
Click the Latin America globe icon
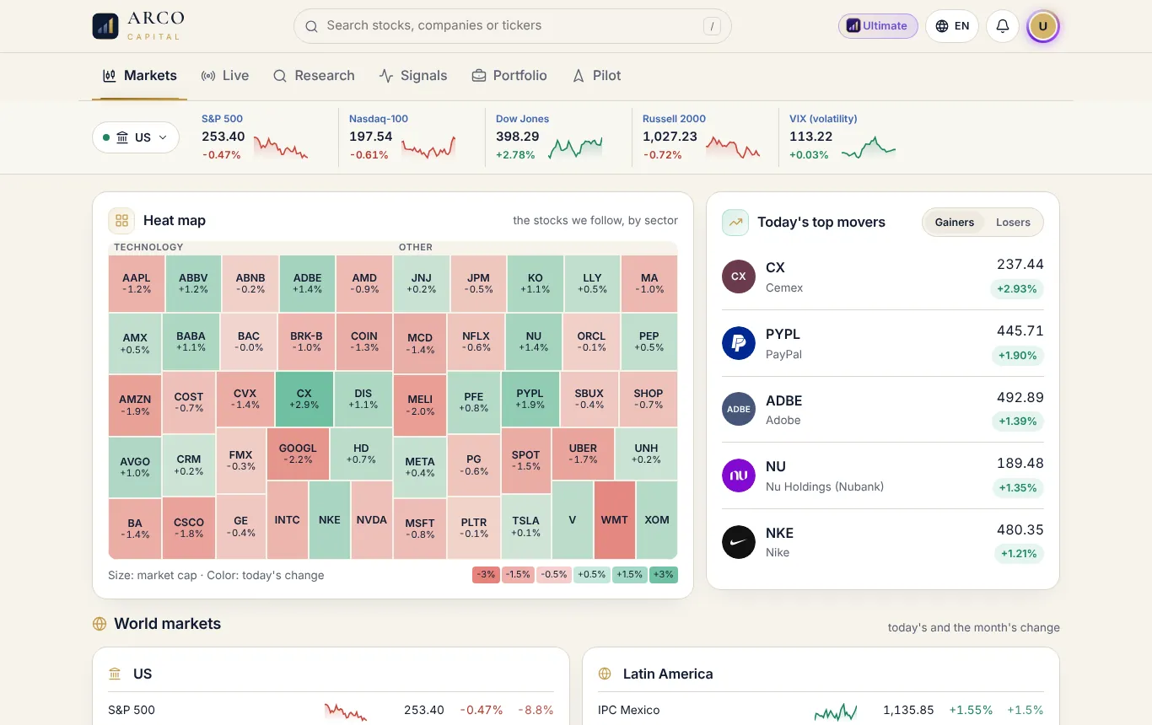(605, 674)
